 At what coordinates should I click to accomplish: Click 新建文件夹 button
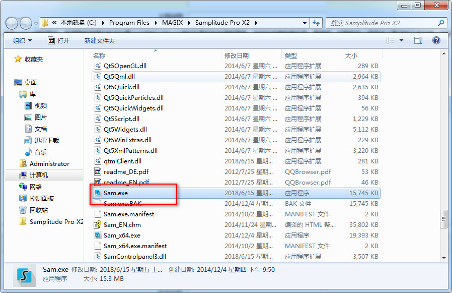pos(100,40)
